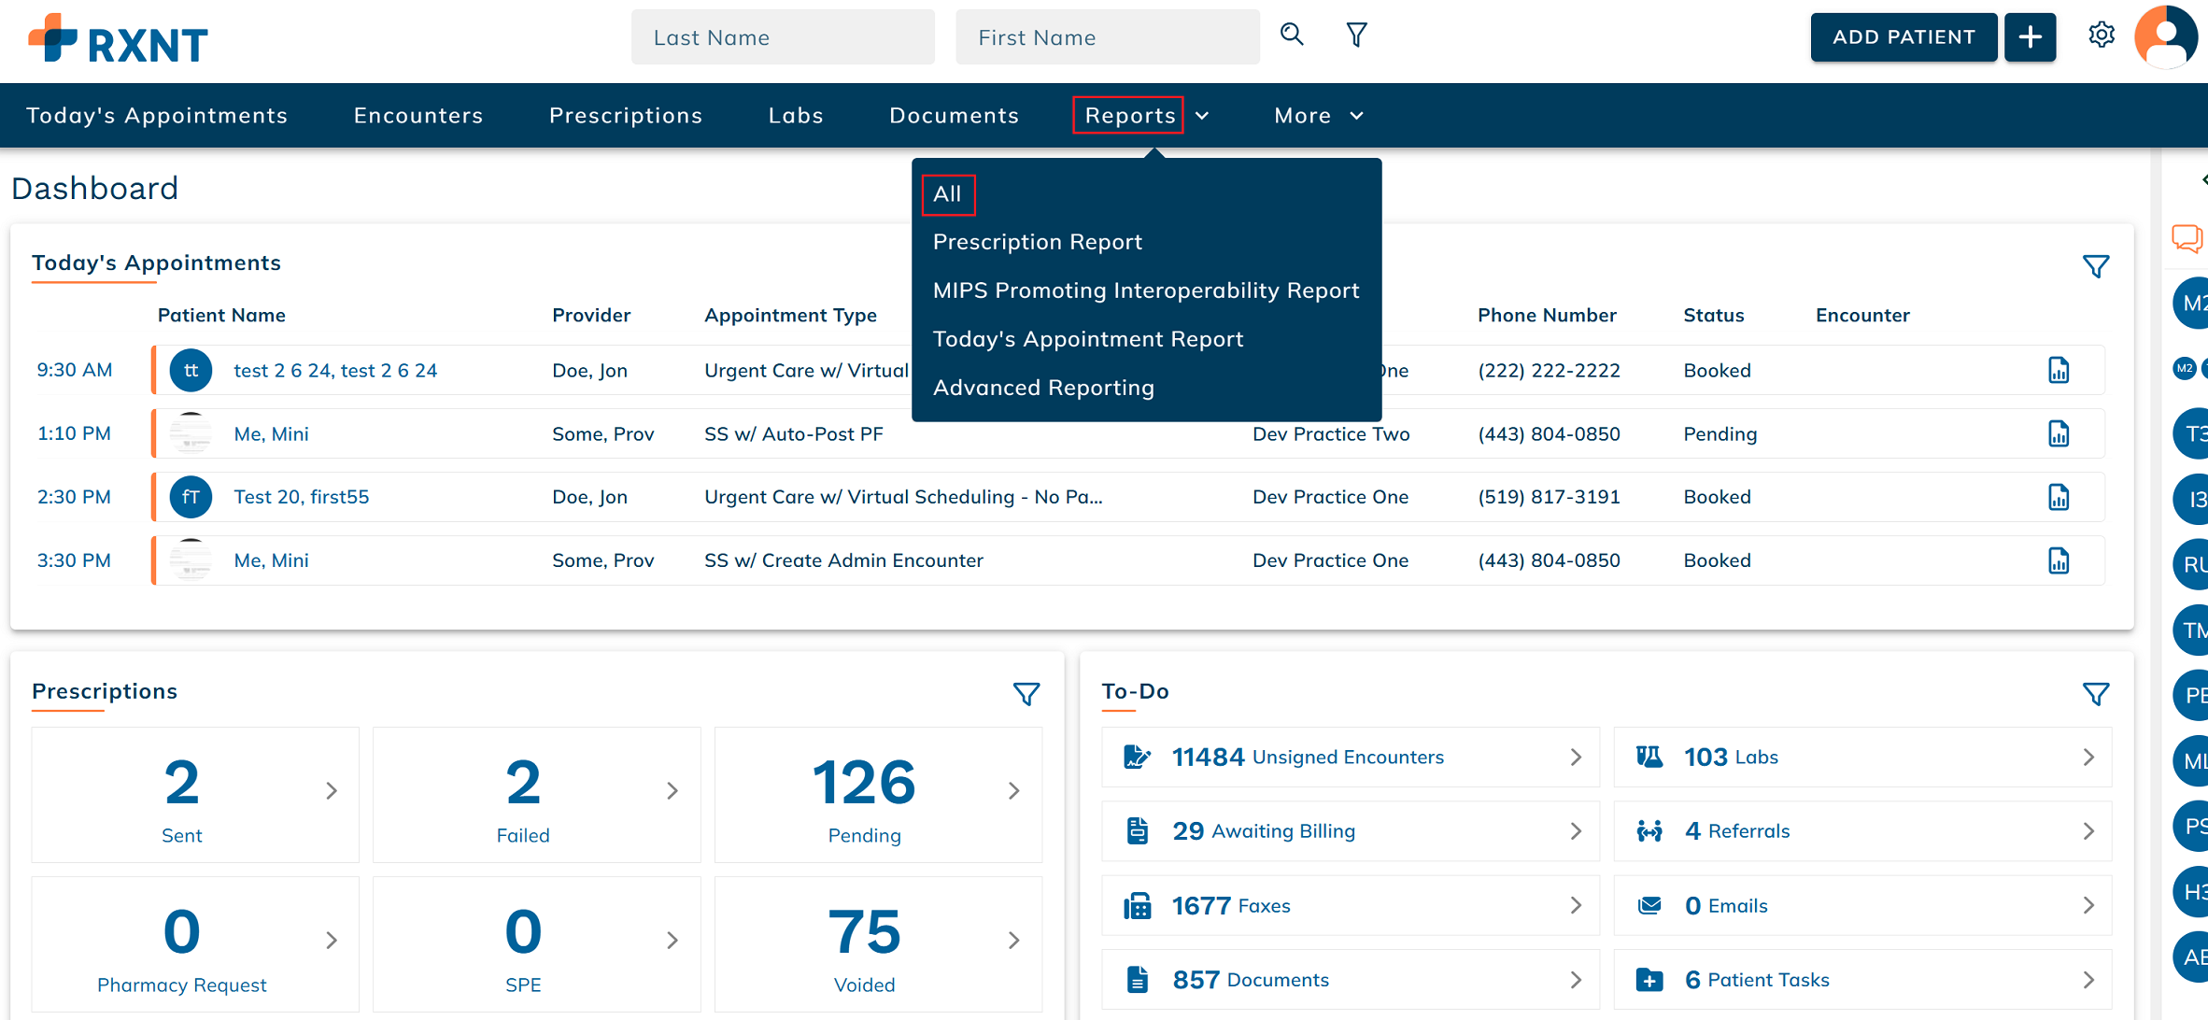
Task: Focus the Last Name search field
Action: click(783, 37)
